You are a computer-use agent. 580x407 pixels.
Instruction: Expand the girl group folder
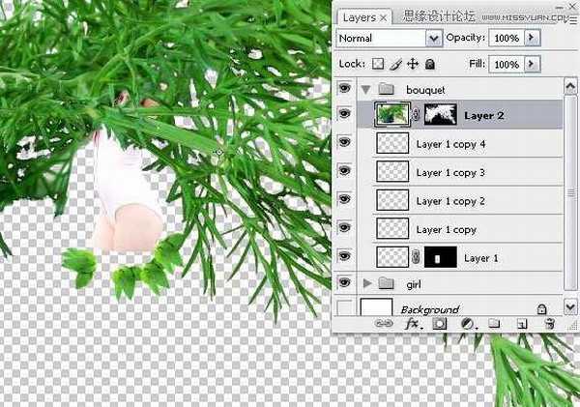pyautogui.click(x=367, y=284)
